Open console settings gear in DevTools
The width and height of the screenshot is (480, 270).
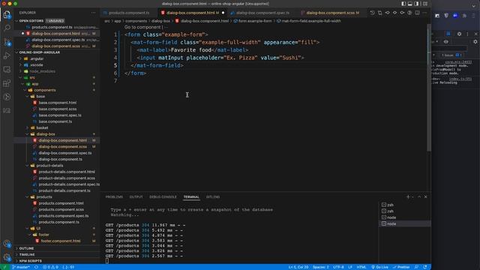click(475, 42)
